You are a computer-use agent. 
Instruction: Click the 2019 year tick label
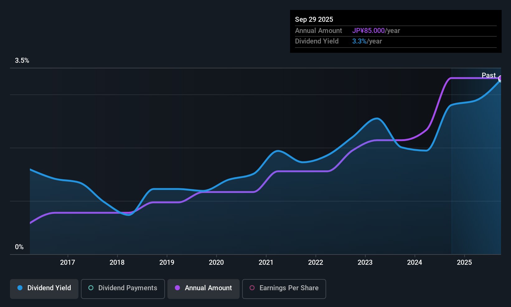[167, 263]
